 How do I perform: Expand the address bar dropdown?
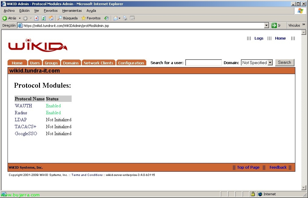[x=267, y=25]
